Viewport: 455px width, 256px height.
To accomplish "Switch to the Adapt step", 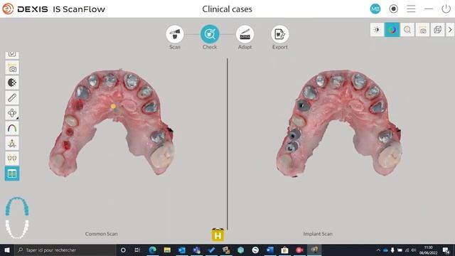I will coord(245,34).
